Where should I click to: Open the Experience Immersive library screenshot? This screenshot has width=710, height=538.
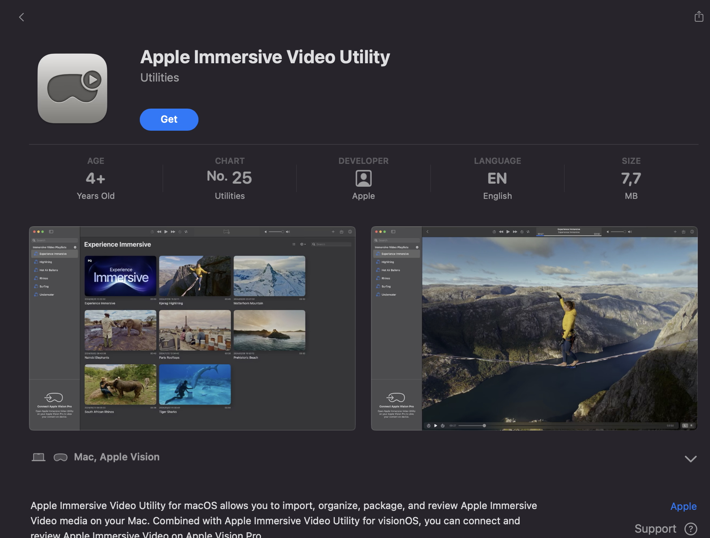[x=192, y=328]
